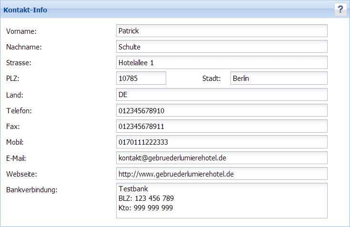The image size is (350, 227).
Task: Click the Fax number input field
Action: coord(221,127)
